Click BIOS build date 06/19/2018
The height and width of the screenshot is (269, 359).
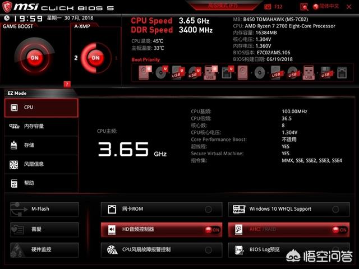279,59
